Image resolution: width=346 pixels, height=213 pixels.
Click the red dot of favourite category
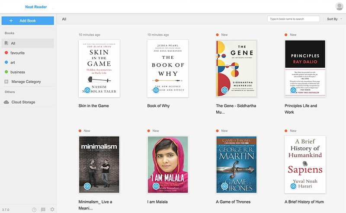6,53
